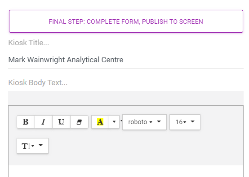The width and height of the screenshot is (249, 177).
Task: Open the font size 16 dropdown
Action: click(x=185, y=122)
